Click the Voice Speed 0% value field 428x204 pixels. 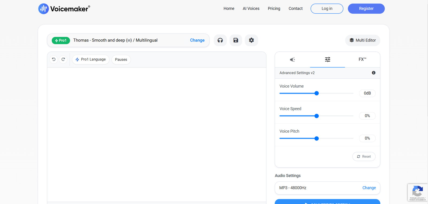click(x=367, y=116)
